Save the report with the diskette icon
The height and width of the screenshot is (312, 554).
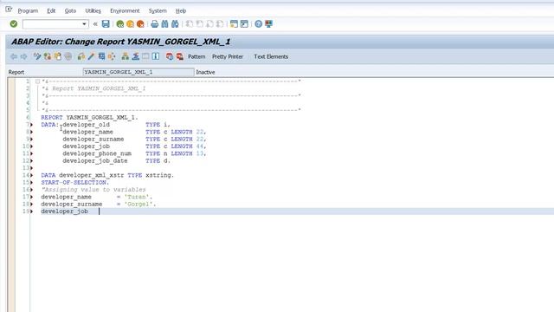pos(106,23)
